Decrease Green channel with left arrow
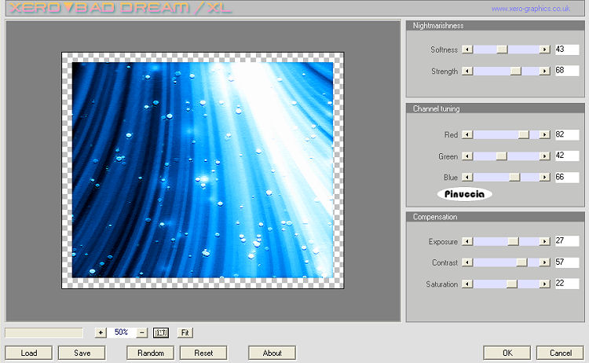The width and height of the screenshot is (589, 363). tap(467, 156)
